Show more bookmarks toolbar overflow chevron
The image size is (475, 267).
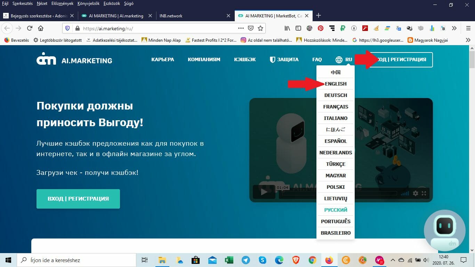(x=468, y=40)
